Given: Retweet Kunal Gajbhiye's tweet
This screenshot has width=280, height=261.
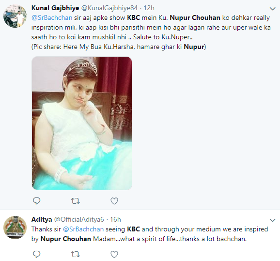Looking at the screenshot, I should pos(76,201).
